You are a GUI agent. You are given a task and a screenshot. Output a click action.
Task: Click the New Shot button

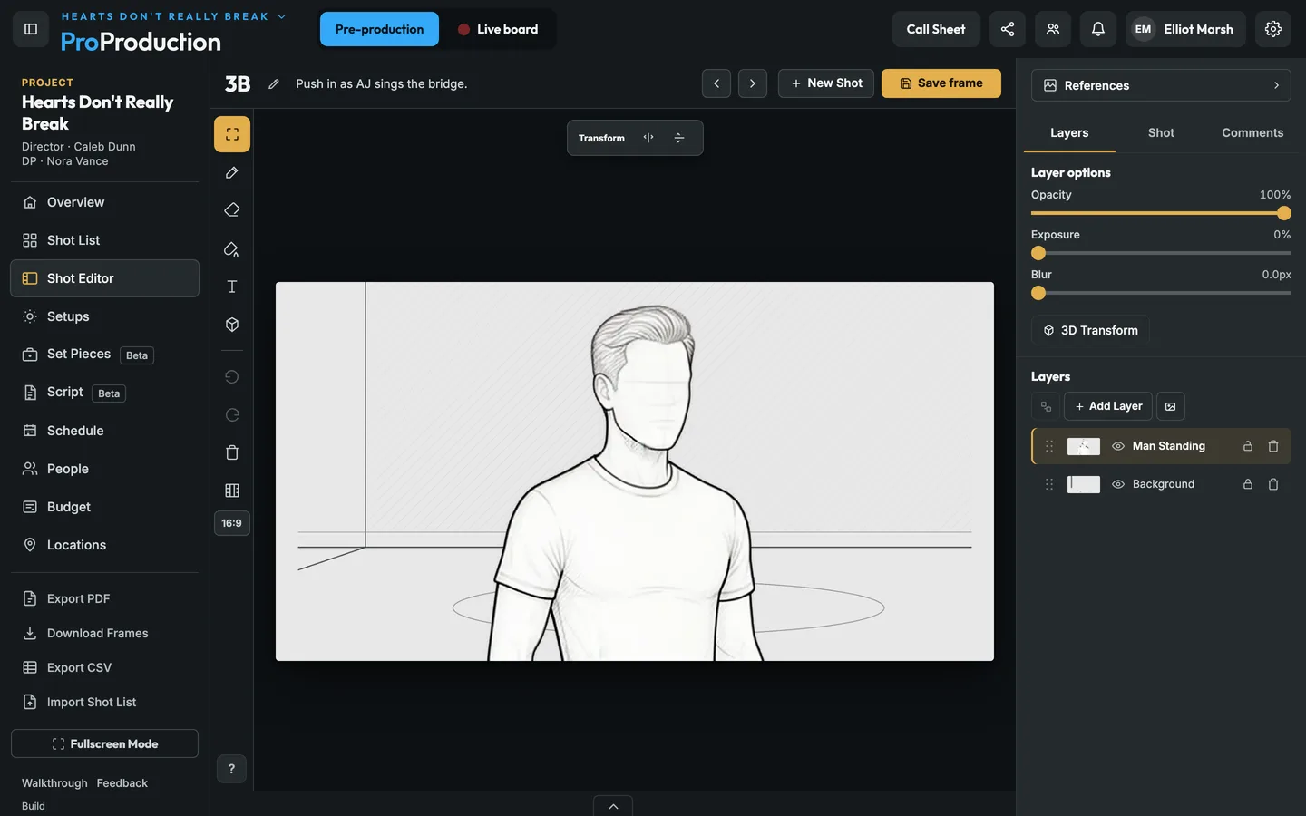pos(826,83)
